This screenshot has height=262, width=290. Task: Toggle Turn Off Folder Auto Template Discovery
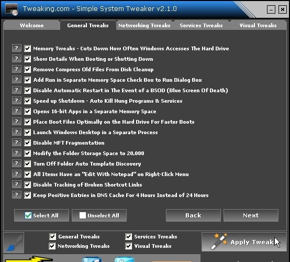tap(28, 164)
